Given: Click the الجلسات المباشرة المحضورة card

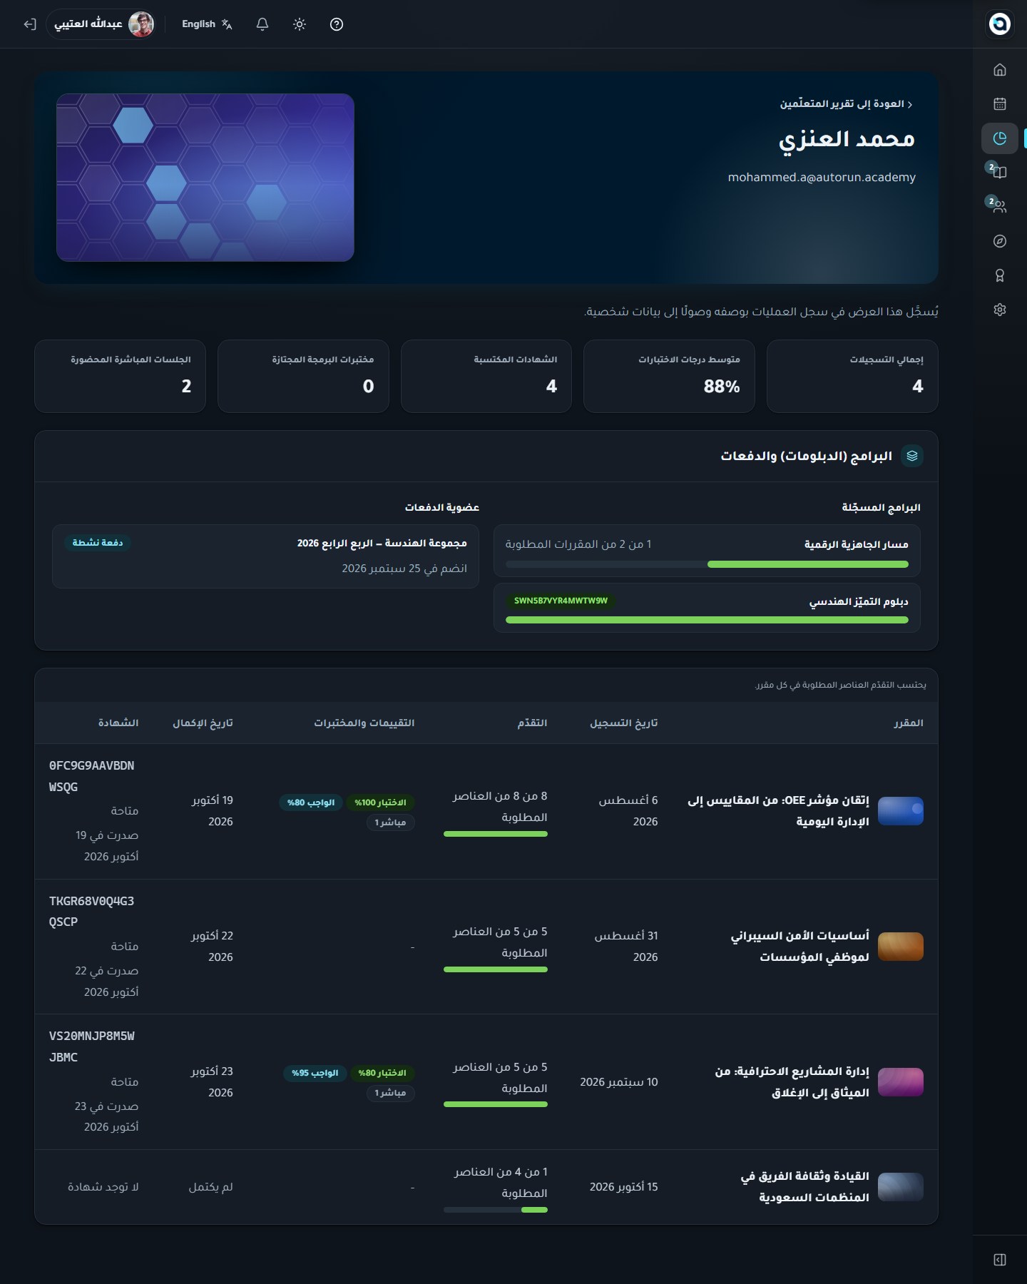Looking at the screenshot, I should 120,376.
